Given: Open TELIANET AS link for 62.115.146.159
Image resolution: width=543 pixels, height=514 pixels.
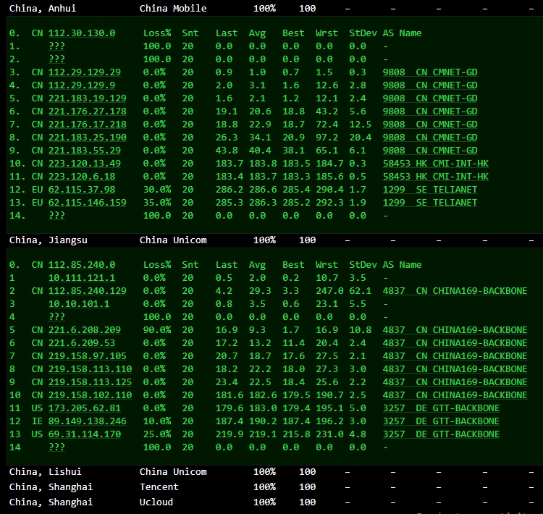Looking at the screenshot, I should 430,203.
